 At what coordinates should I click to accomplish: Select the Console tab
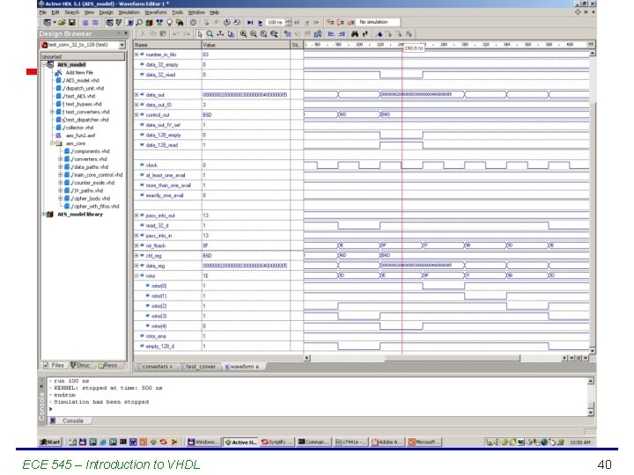73,420
